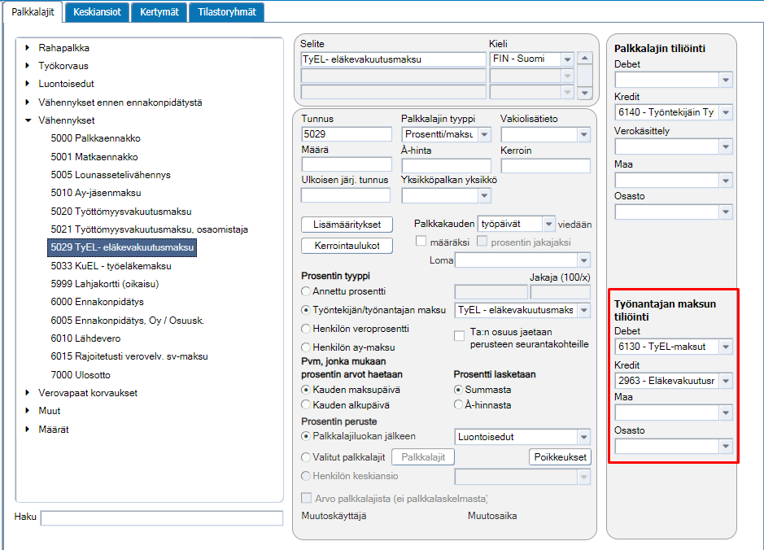
Task: Expand the Rahapalkka tree node
Action: 28,48
